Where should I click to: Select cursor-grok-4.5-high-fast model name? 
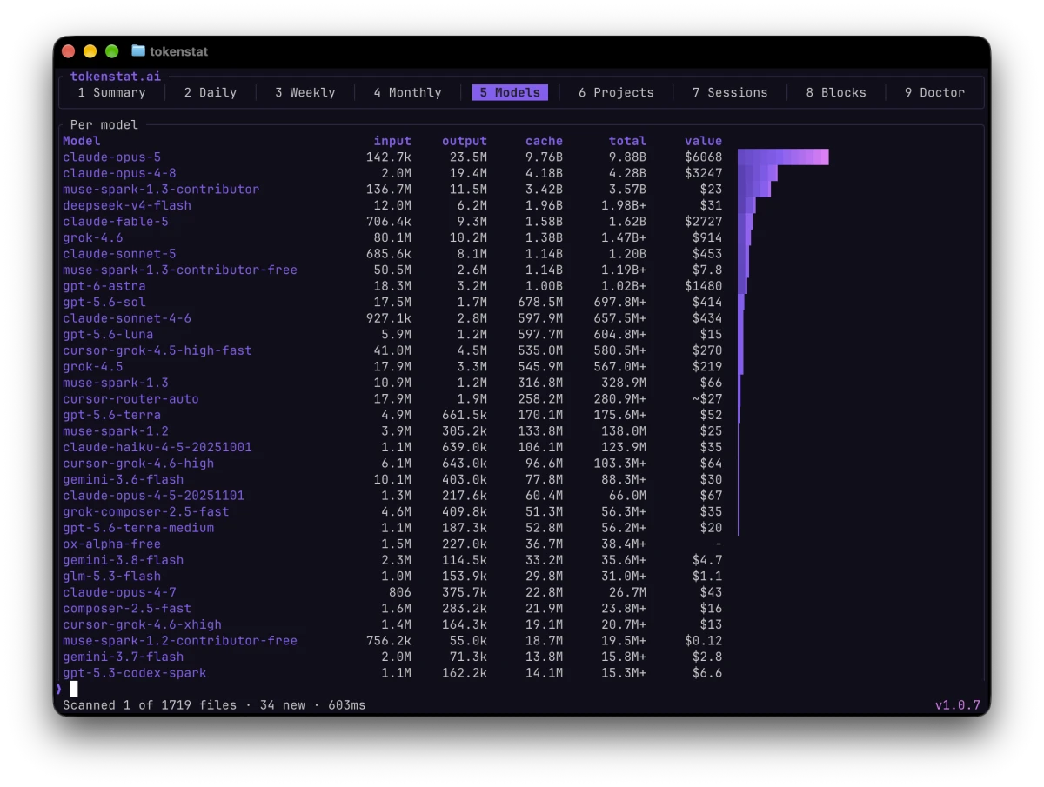click(x=157, y=350)
